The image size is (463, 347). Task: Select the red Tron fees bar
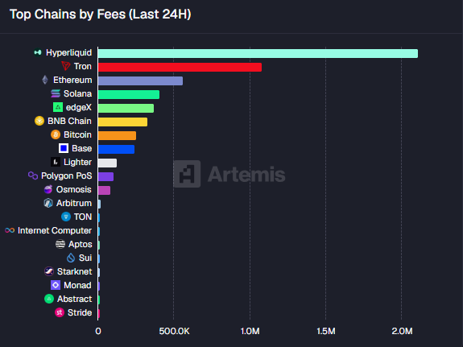(x=180, y=68)
